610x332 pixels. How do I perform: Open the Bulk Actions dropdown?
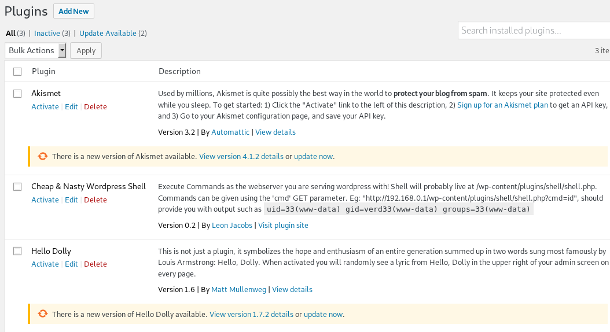click(35, 50)
